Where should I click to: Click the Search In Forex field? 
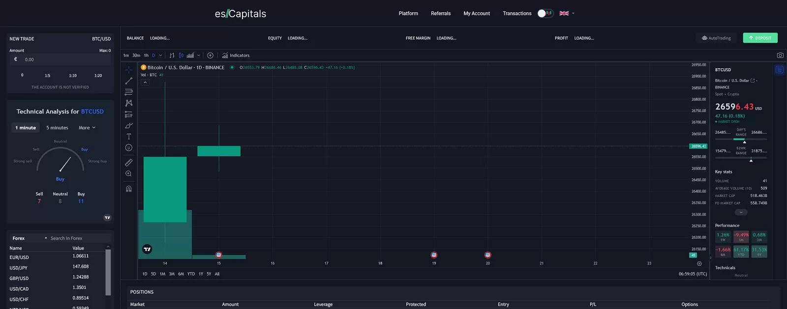point(79,238)
